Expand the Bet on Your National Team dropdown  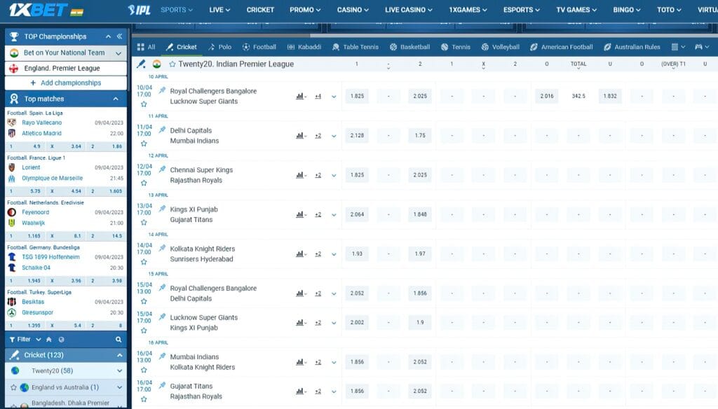coord(117,53)
